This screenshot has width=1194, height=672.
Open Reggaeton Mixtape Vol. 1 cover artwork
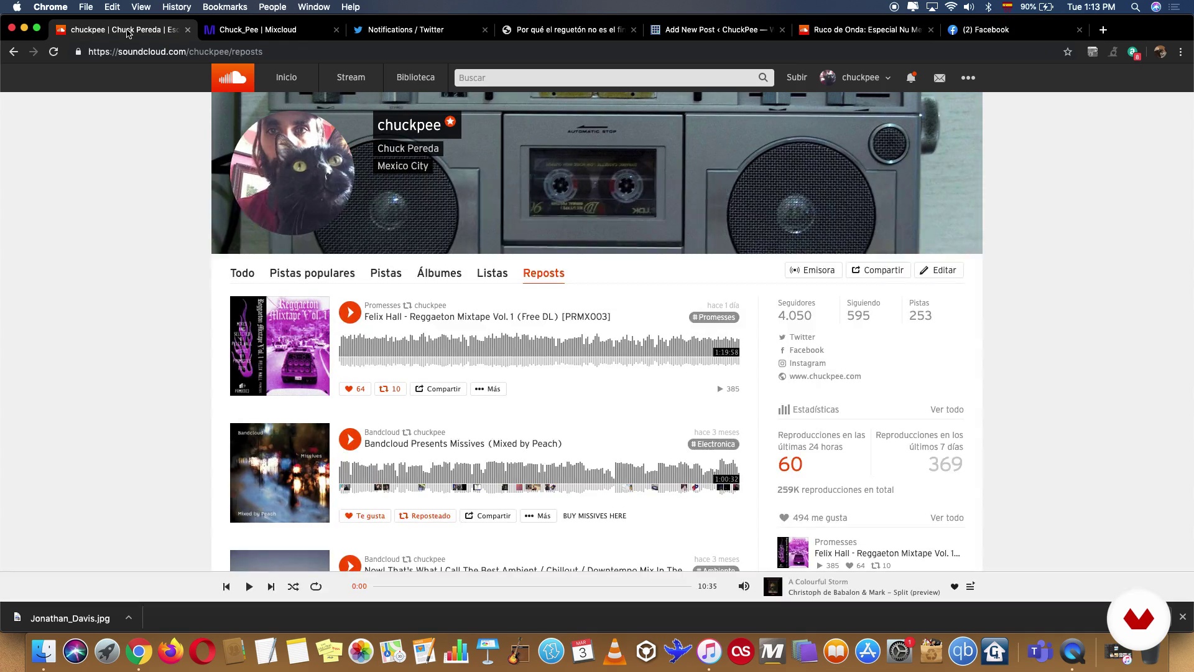point(280,346)
